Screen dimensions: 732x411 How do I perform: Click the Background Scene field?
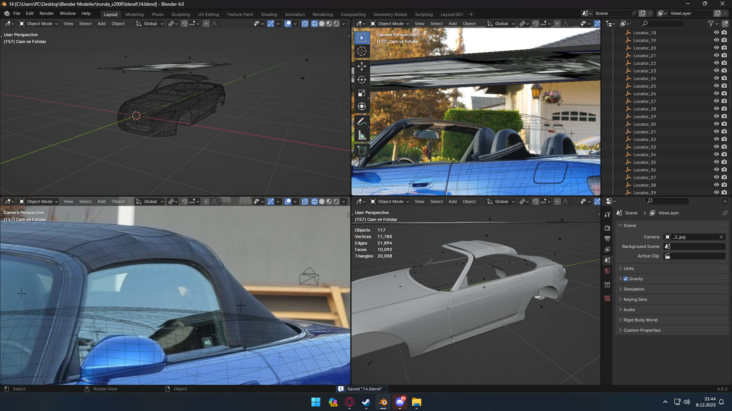point(694,246)
